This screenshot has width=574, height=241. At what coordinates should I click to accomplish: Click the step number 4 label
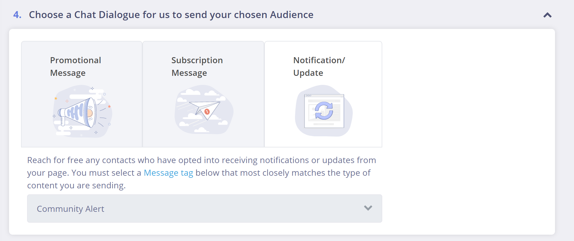pyautogui.click(x=17, y=15)
